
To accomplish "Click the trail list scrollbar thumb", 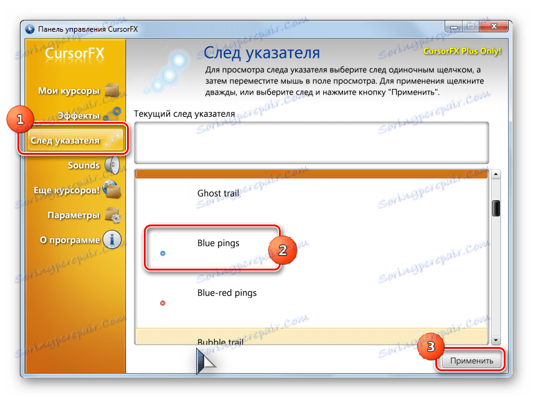I will (x=496, y=208).
